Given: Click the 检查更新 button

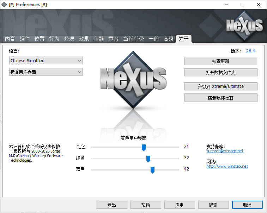Looking at the screenshot, I should (x=221, y=61).
